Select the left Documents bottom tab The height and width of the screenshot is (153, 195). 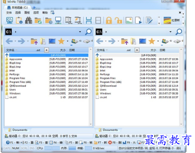[x=18, y=130]
